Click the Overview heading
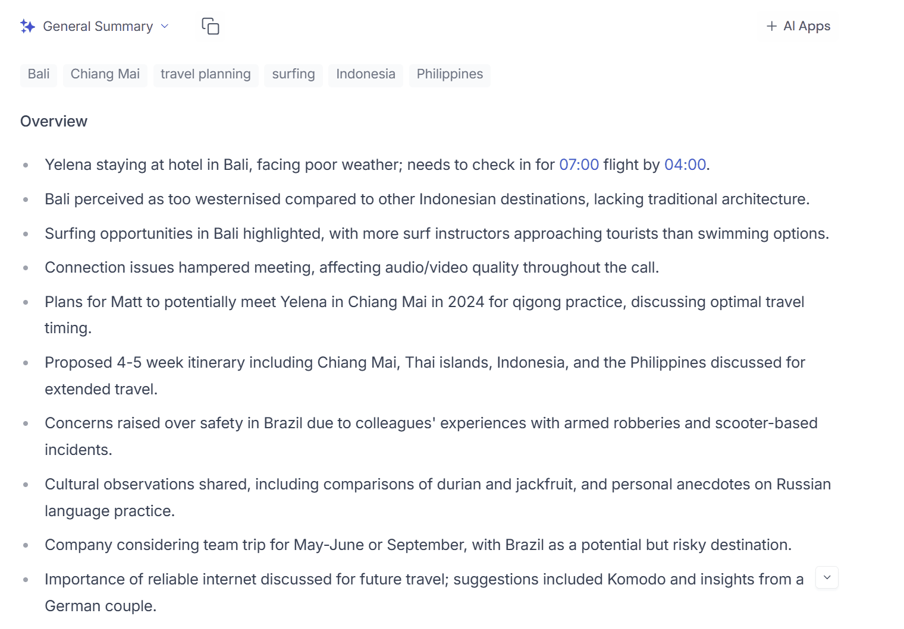The height and width of the screenshot is (629, 904). [54, 121]
